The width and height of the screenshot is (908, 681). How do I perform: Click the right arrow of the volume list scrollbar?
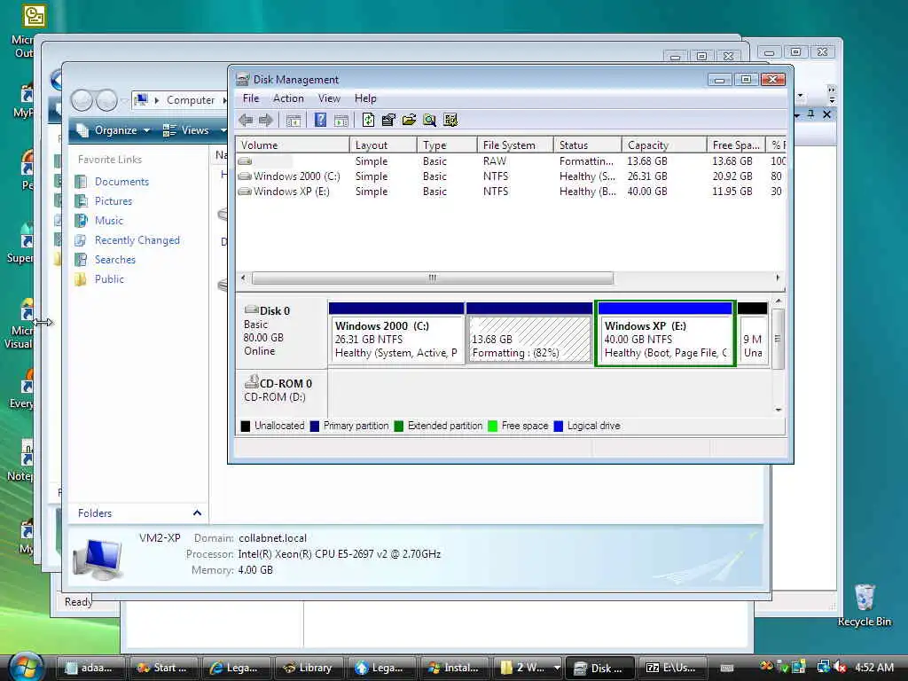pos(778,278)
